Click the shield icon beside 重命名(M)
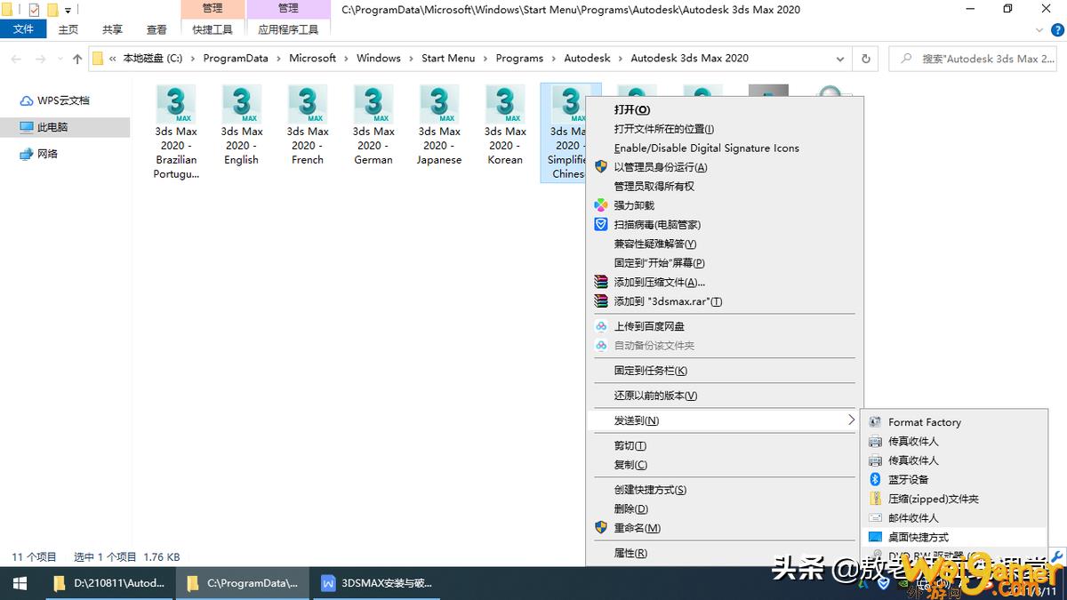1067x600 pixels. tap(601, 527)
